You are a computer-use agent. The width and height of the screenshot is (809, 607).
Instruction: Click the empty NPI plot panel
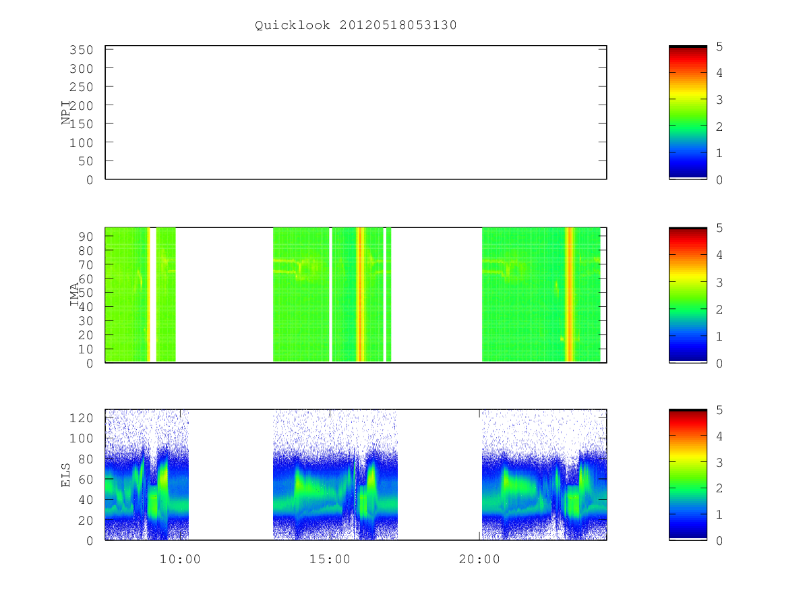[x=356, y=113]
